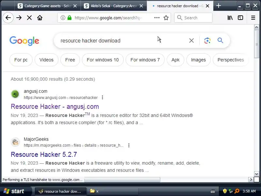
Task: Open the Library bookmarks and history icon
Action: pos(230,18)
